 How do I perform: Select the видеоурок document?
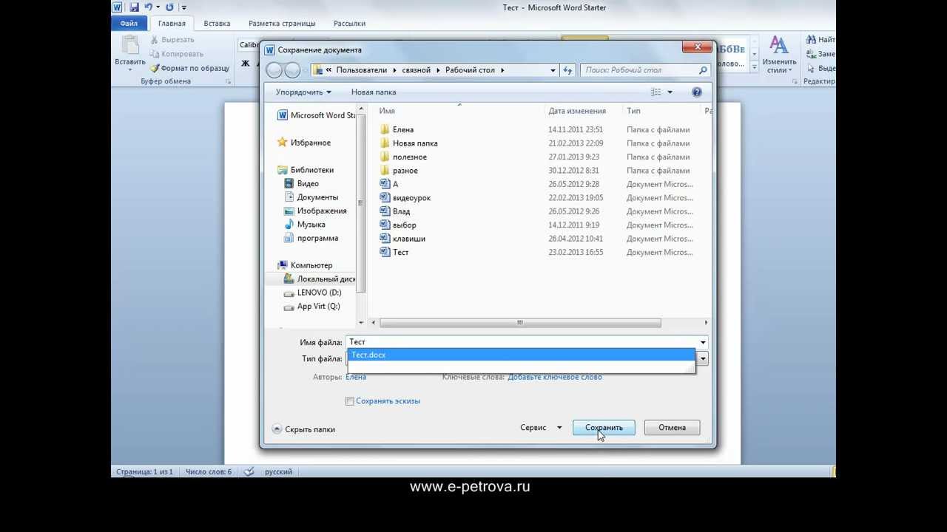[405, 198]
